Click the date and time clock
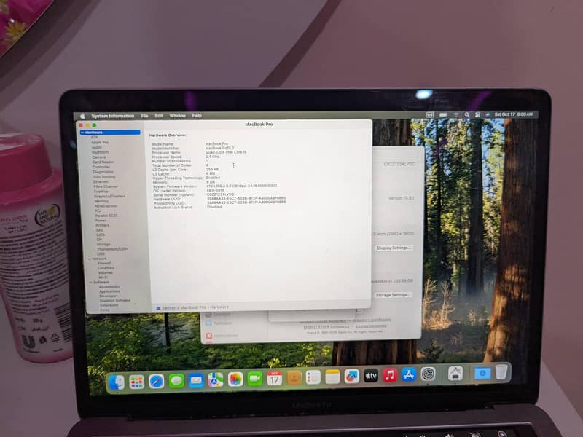This screenshot has height=437, width=583. tap(514, 114)
